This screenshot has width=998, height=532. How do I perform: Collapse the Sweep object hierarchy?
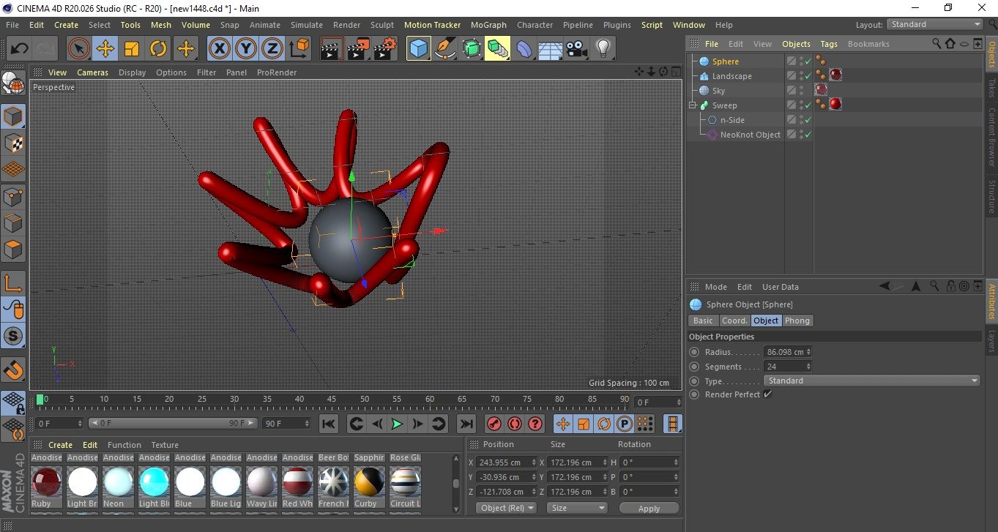tap(693, 105)
